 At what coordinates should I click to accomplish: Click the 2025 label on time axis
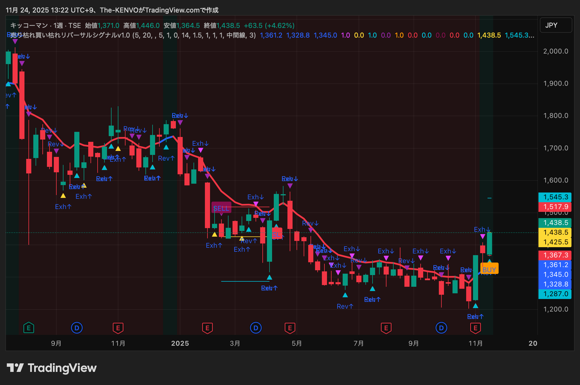point(180,343)
